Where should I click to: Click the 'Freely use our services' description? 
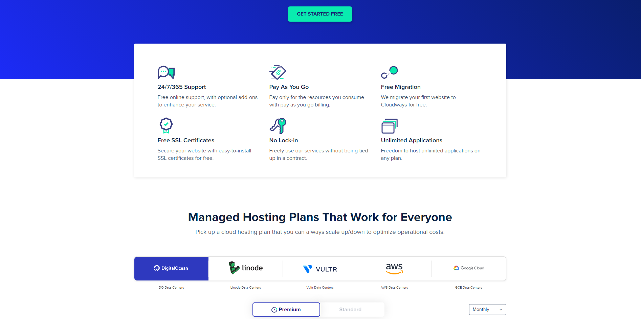(x=318, y=154)
